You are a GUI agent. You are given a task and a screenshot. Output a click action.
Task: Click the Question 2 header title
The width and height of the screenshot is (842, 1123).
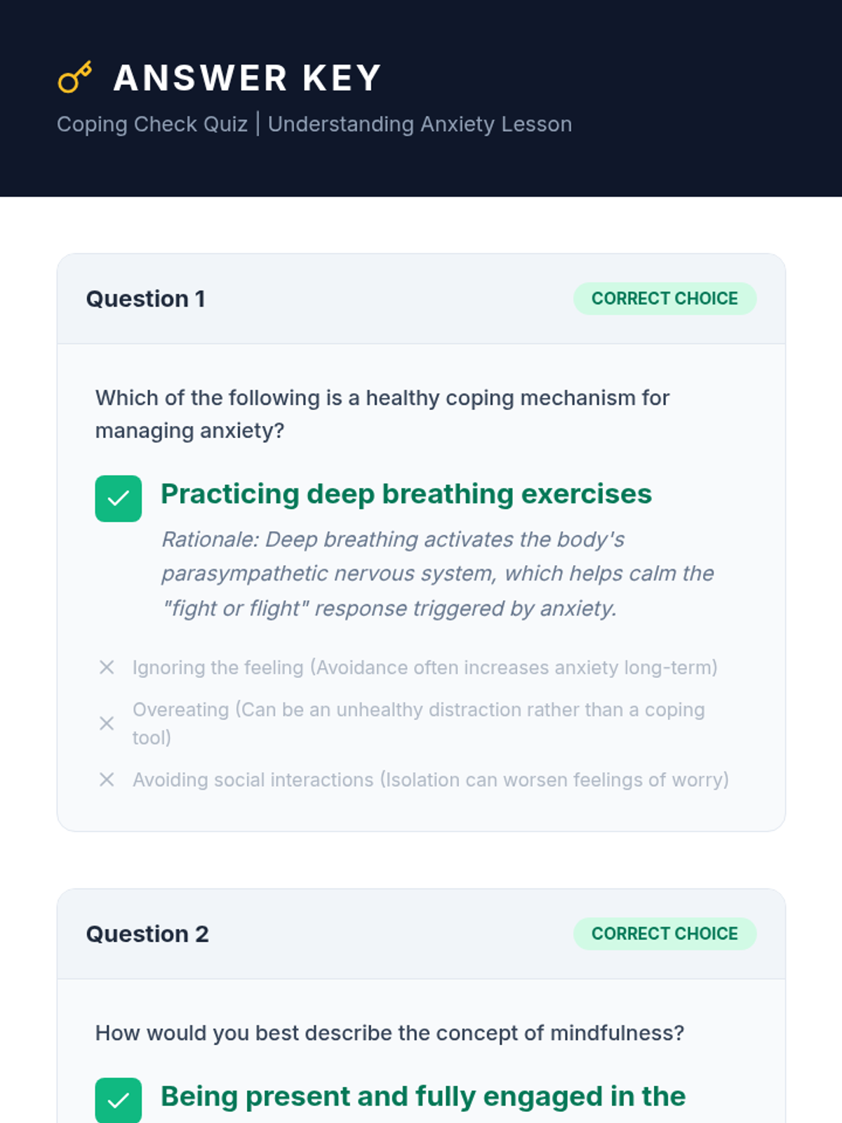[x=147, y=934]
